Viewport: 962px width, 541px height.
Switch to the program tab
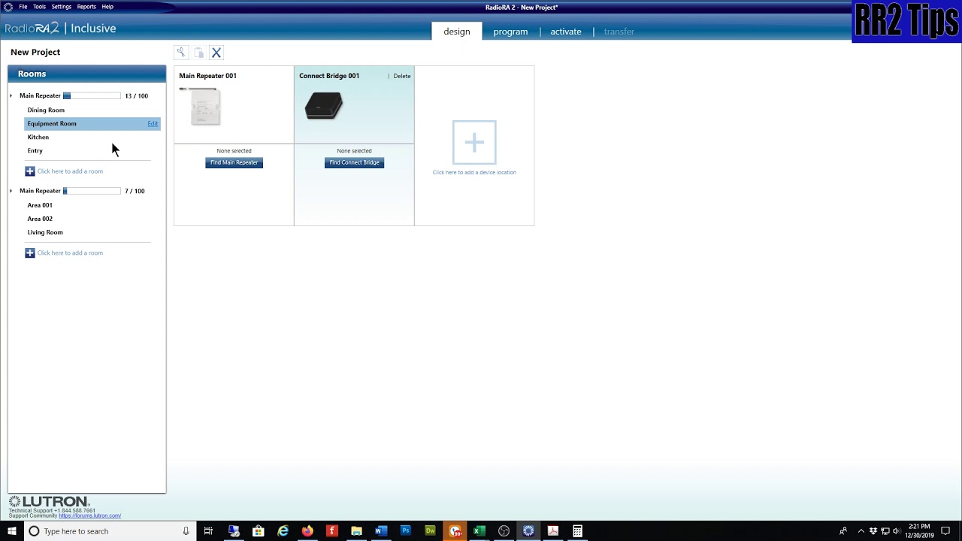pyautogui.click(x=510, y=32)
